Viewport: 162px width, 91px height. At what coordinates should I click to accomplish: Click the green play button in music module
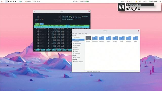[x=87, y=2]
